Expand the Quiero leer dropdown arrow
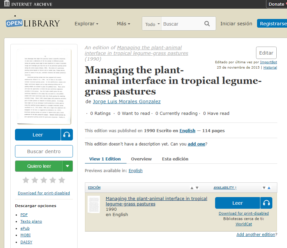Viewport: 287px width, 248px height. pos(68,166)
